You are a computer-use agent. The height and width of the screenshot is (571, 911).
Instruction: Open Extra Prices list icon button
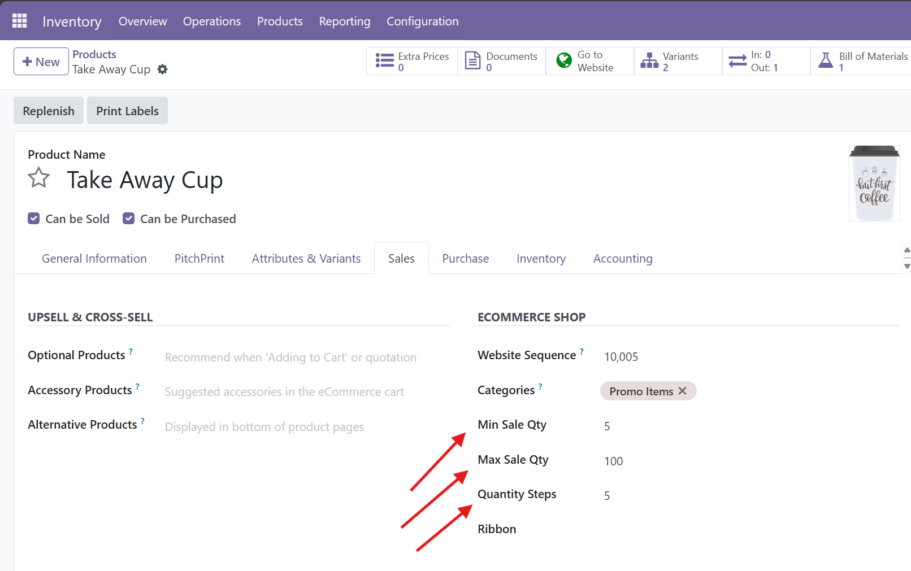pyautogui.click(x=412, y=61)
